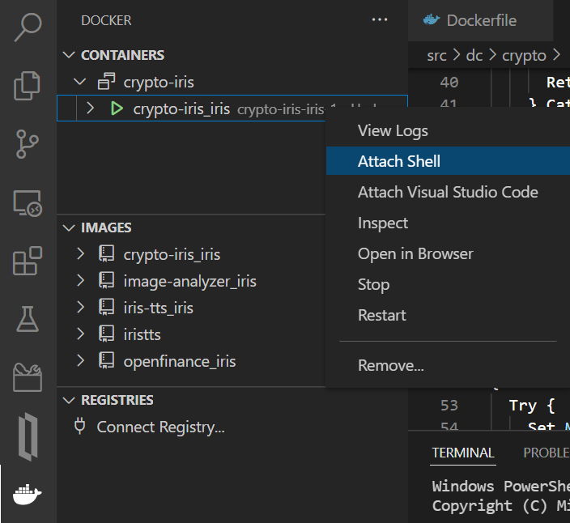Click editor line number 53
Viewport: 570px width, 523px height.
[449, 406]
